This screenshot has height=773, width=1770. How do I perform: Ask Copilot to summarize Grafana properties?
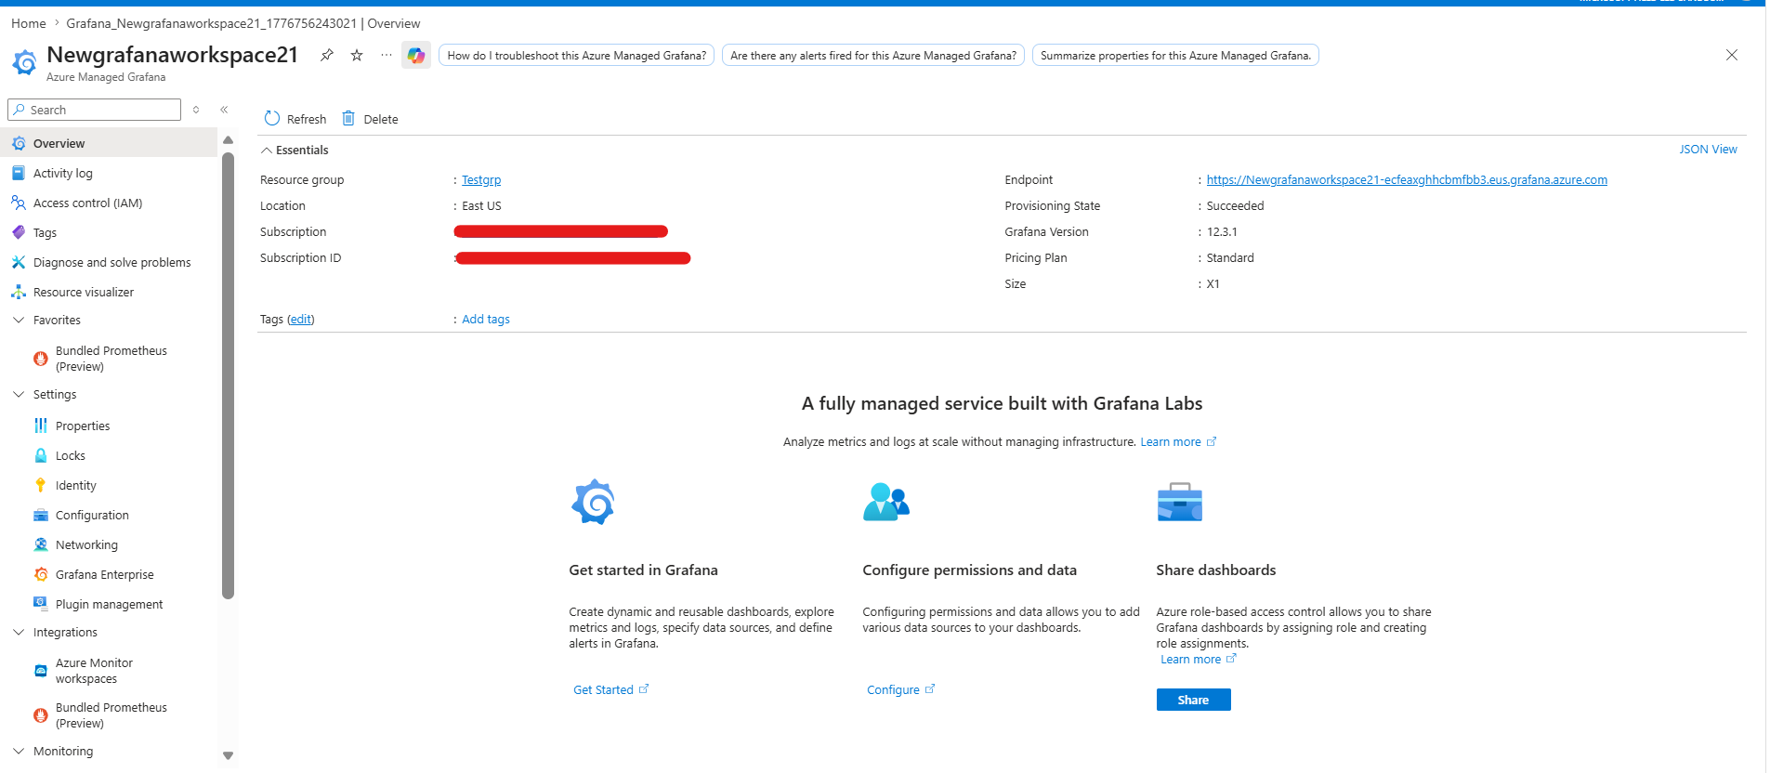tap(1175, 56)
